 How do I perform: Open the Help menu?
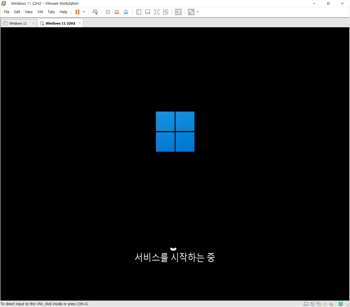(x=63, y=12)
